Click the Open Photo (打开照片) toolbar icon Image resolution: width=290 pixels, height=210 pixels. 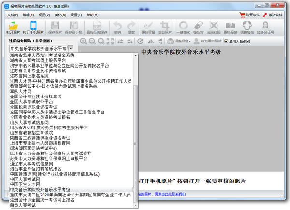tap(14, 28)
